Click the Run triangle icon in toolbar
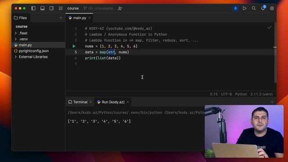The width and height of the screenshot is (288, 162). (x=244, y=8)
